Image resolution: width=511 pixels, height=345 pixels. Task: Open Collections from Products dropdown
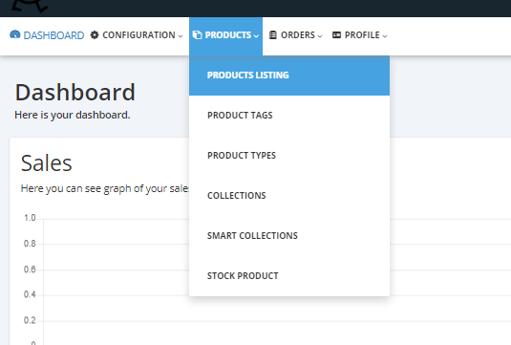click(289, 196)
